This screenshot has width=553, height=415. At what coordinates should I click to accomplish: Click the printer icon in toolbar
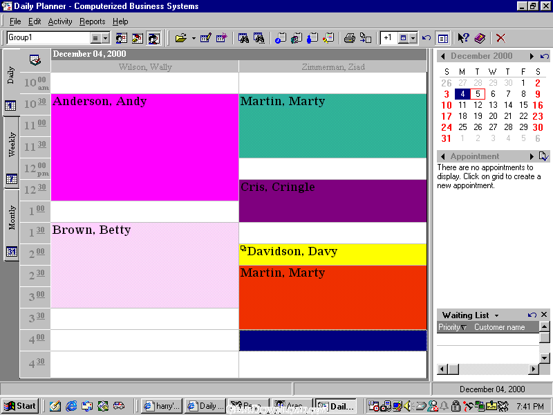click(x=350, y=38)
